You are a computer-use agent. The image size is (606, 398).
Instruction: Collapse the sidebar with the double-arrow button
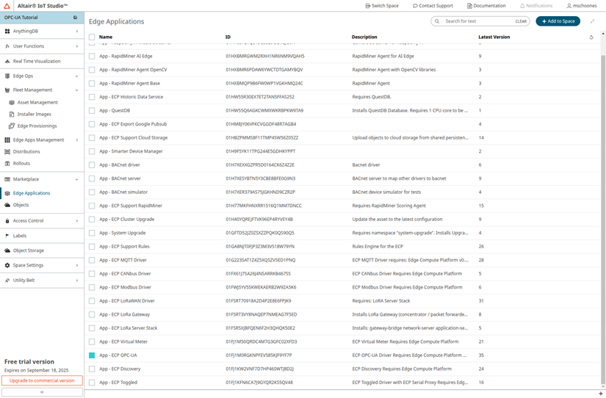(42, 392)
